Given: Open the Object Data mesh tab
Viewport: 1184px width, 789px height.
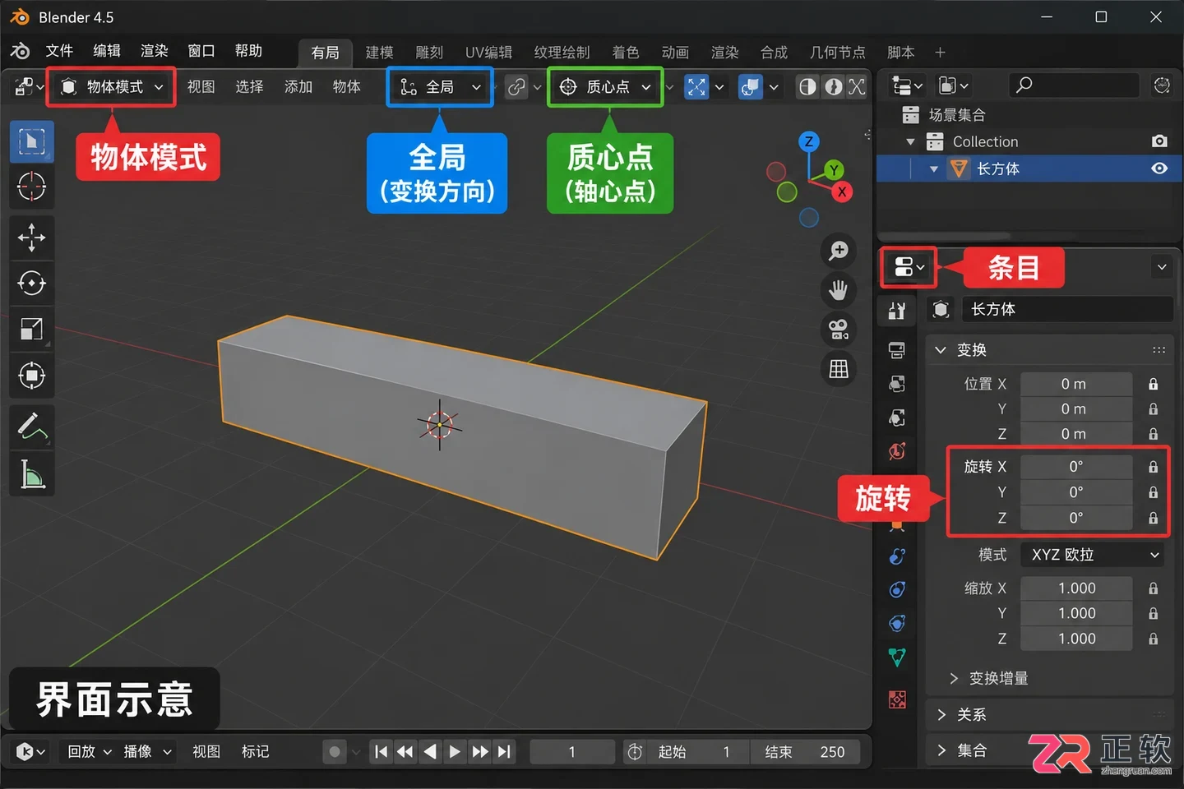Looking at the screenshot, I should [897, 657].
